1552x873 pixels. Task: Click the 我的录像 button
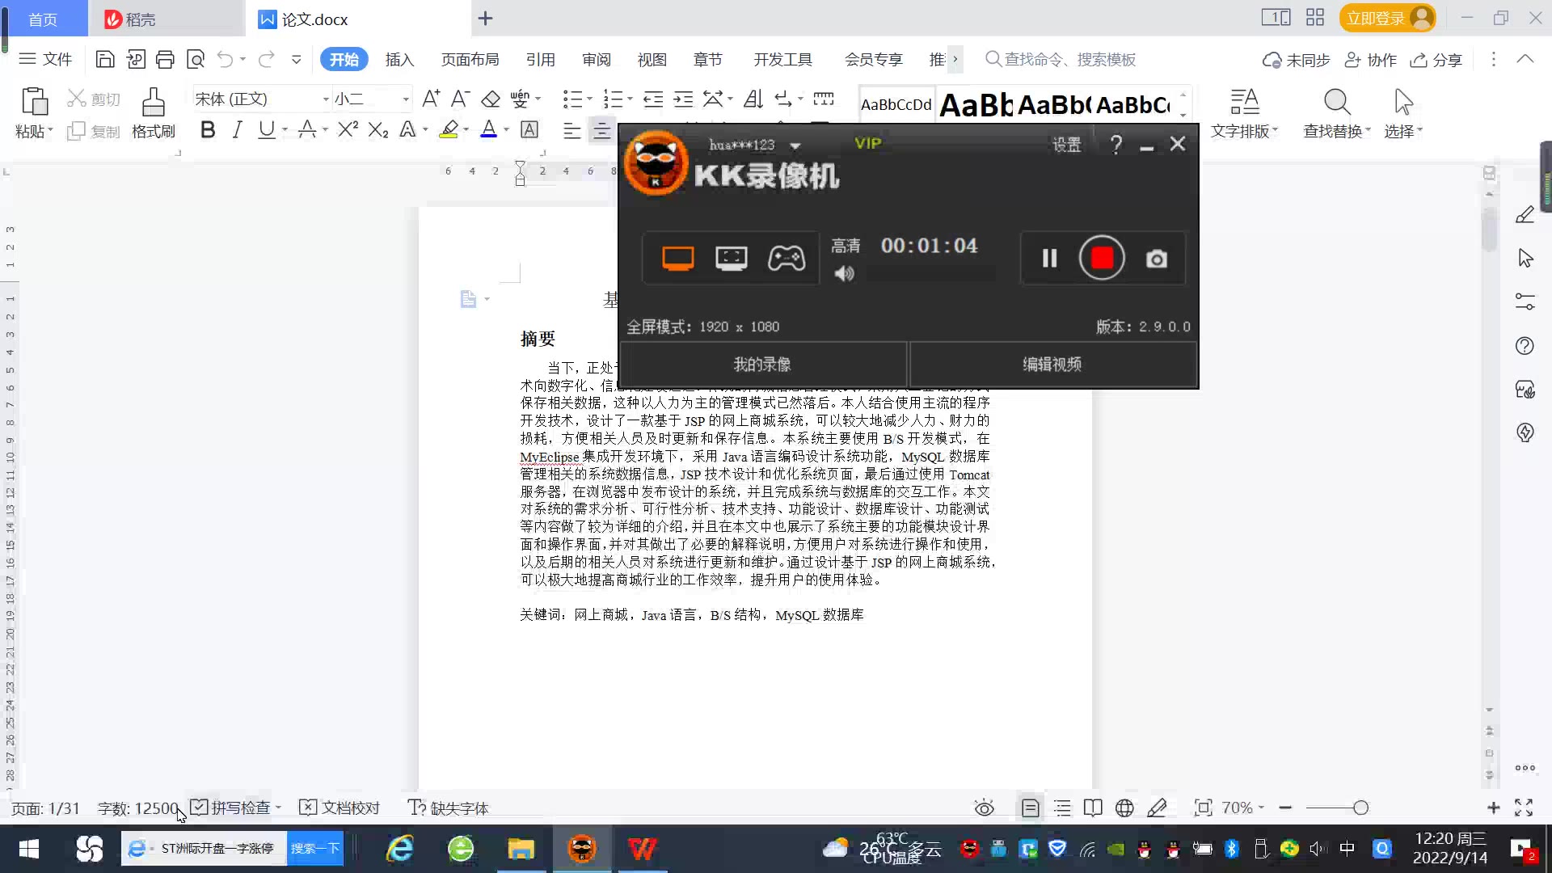762,365
